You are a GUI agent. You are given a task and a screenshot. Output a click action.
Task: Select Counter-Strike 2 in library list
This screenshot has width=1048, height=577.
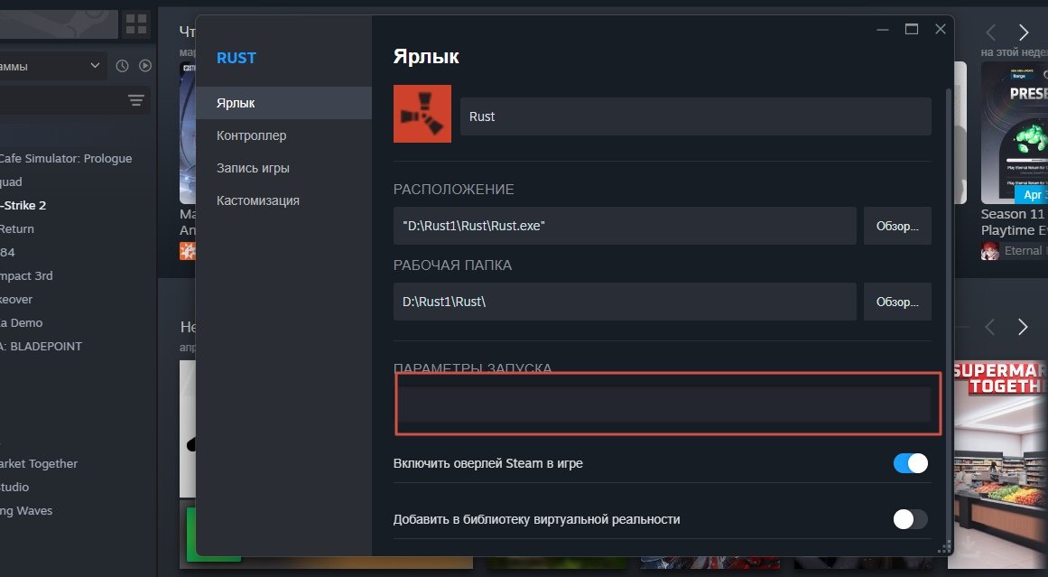point(23,205)
